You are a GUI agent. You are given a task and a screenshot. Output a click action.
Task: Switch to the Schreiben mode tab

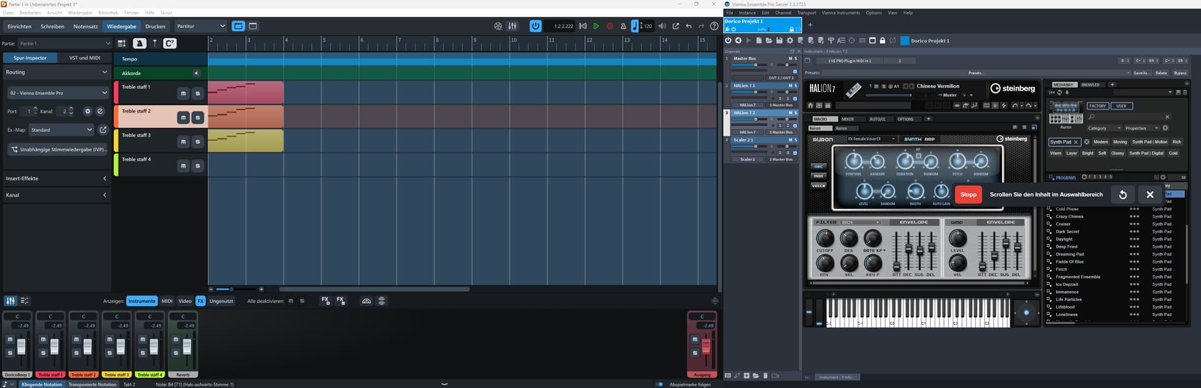[53, 26]
